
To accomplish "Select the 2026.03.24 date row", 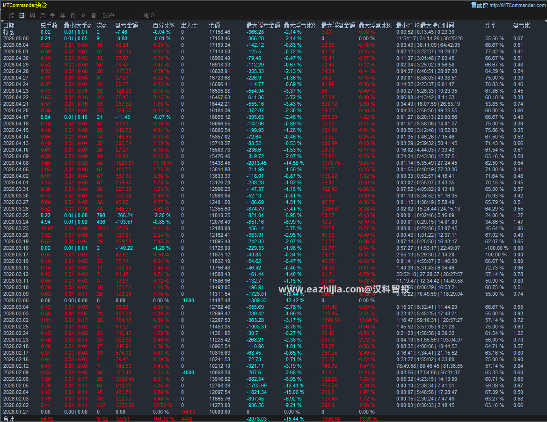I will point(16,222).
